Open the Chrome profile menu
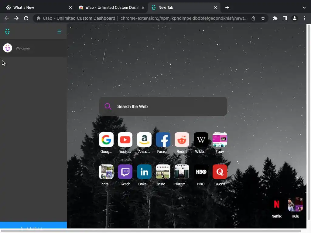 [295, 18]
